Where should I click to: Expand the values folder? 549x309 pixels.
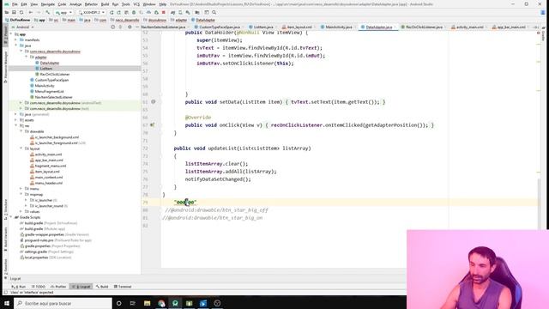[21, 212]
